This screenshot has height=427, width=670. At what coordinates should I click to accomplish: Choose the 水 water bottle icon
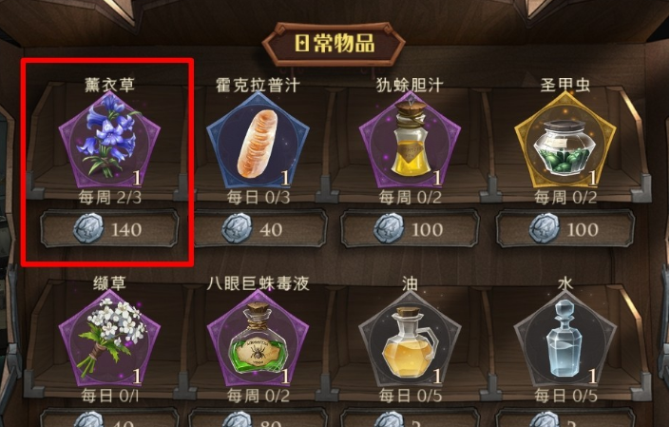tap(565, 339)
